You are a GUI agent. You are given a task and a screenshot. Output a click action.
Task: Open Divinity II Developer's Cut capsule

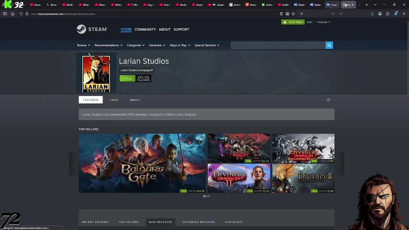[x=303, y=178]
